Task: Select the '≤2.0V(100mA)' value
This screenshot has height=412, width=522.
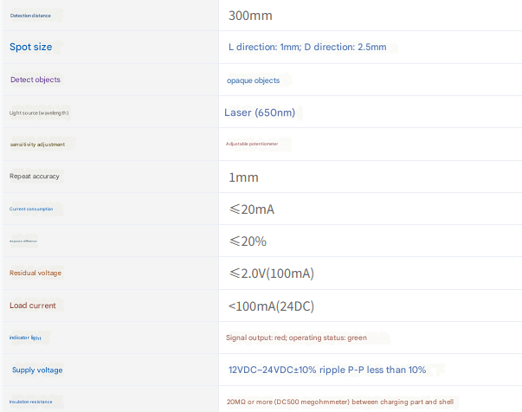Action: [271, 274]
